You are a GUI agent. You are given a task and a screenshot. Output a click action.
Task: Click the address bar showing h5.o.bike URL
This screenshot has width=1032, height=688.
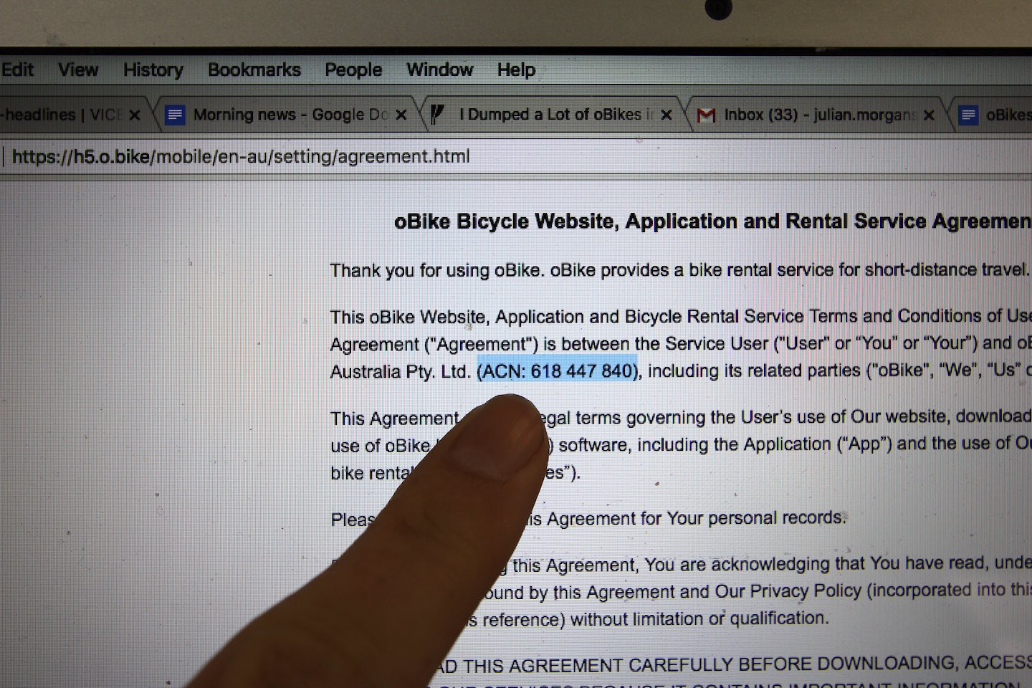pyautogui.click(x=516, y=156)
